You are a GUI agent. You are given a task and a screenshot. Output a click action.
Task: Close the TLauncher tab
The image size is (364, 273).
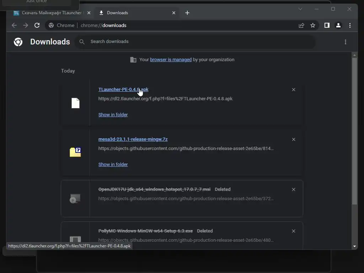pos(89,13)
